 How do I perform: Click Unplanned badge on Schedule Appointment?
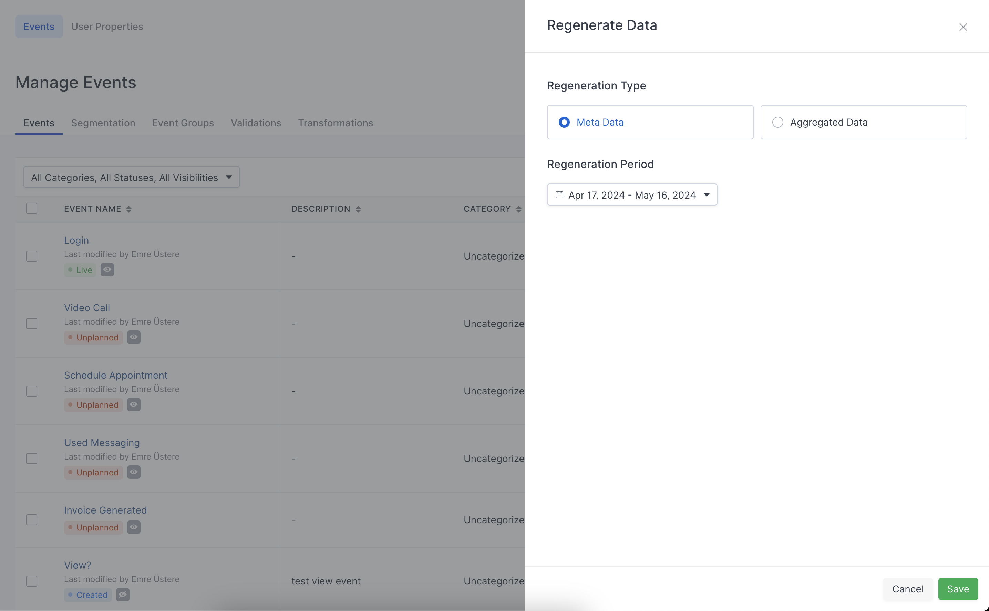93,404
